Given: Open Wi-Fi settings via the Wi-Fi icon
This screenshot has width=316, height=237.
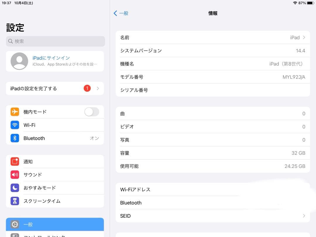Looking at the screenshot, I should tap(15, 125).
